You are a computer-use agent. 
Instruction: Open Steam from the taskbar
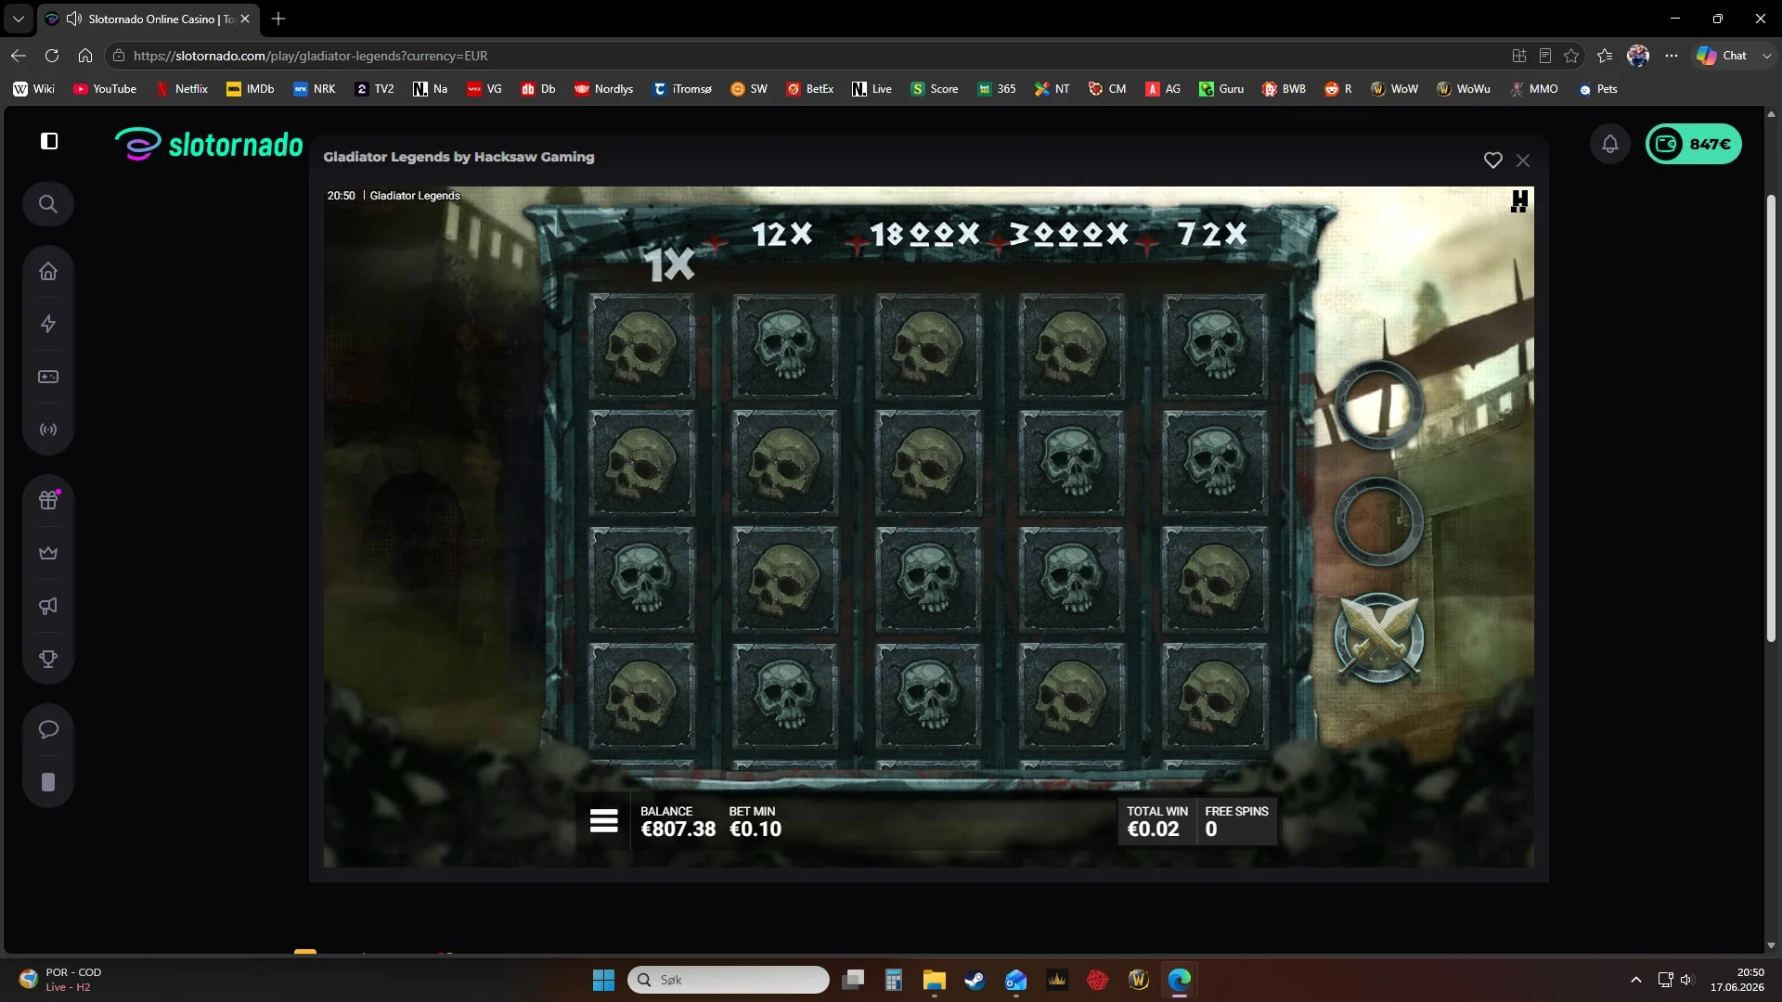[975, 980]
